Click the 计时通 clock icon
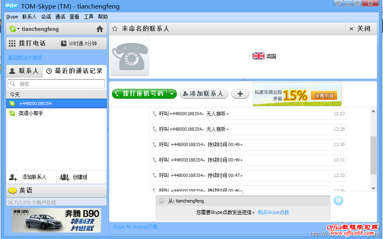 click(x=64, y=43)
